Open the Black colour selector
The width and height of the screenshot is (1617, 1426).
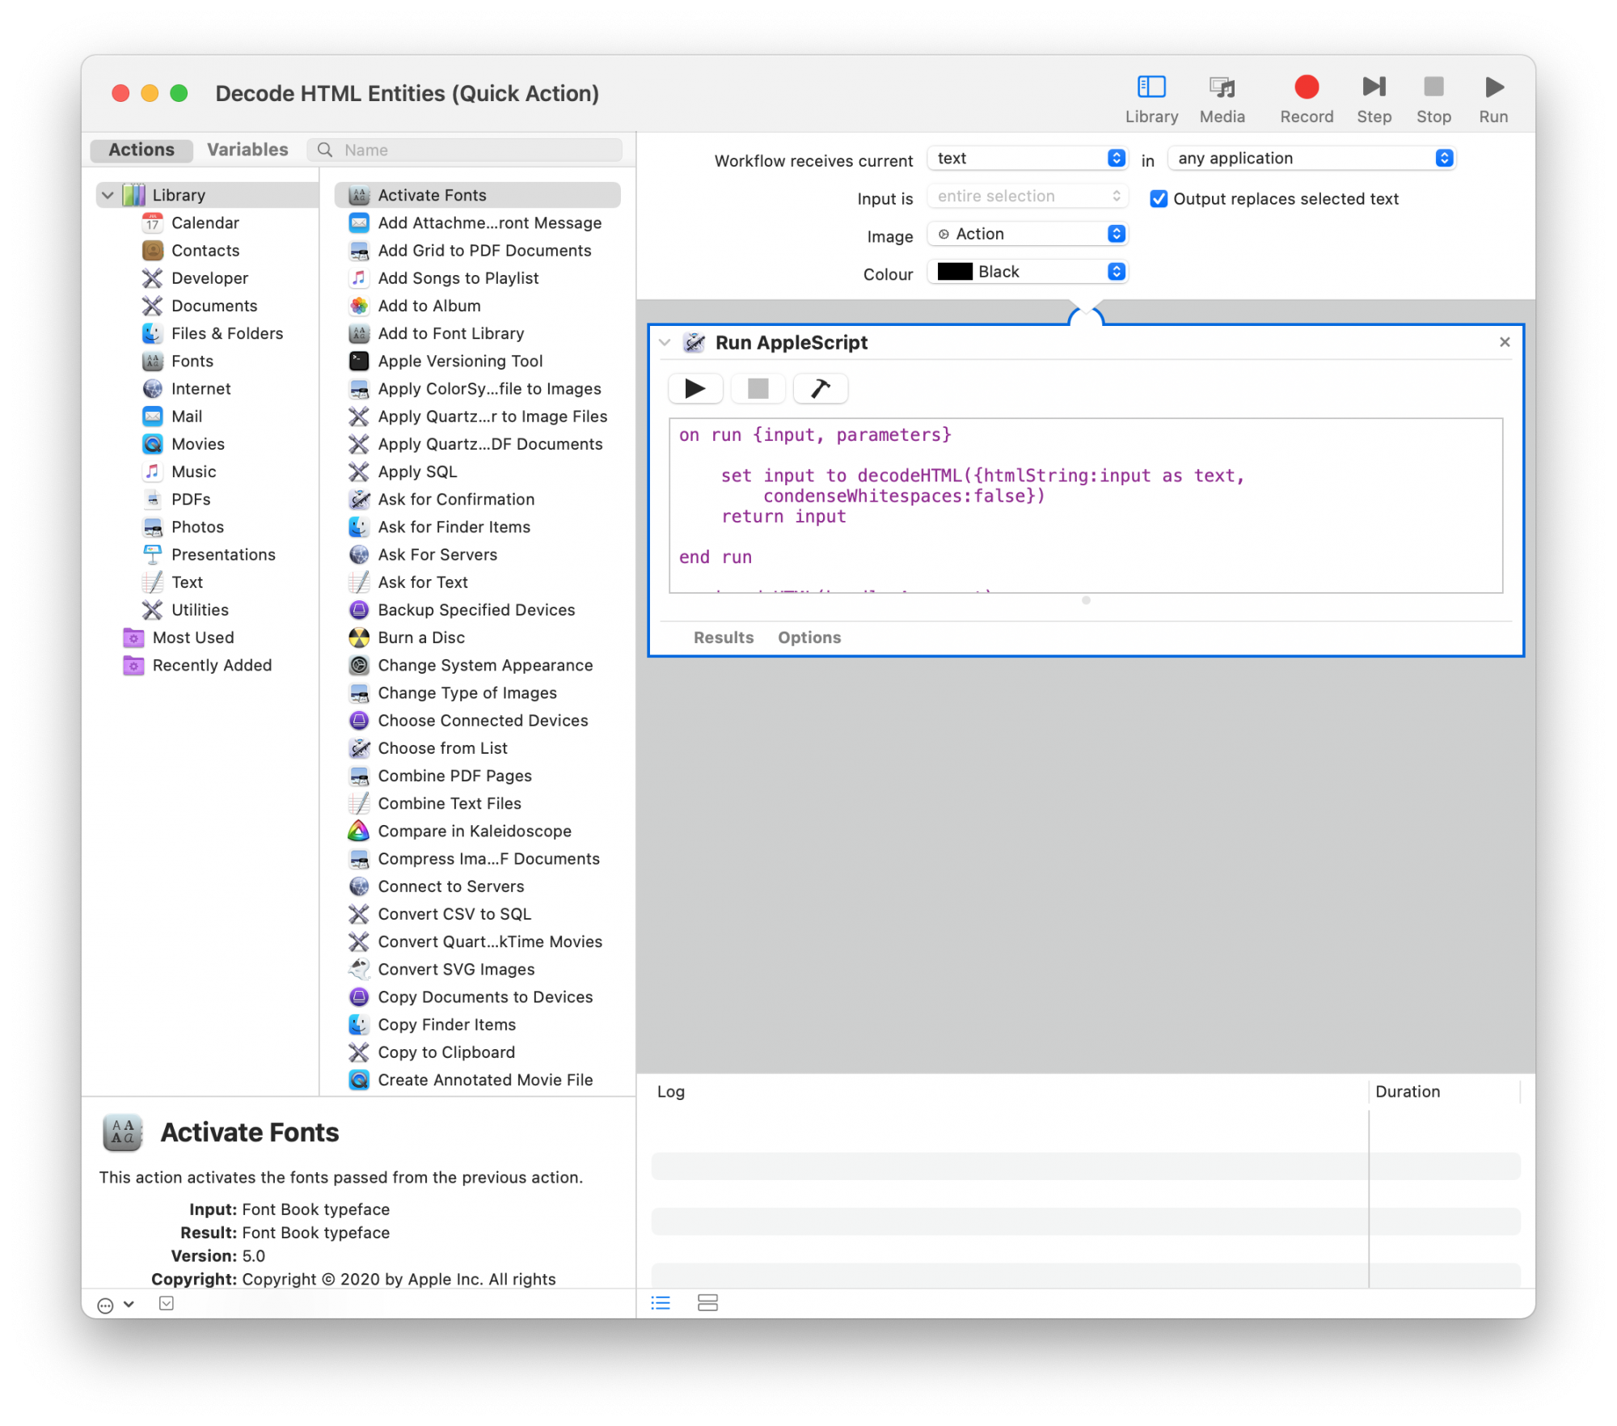pos(1027,272)
